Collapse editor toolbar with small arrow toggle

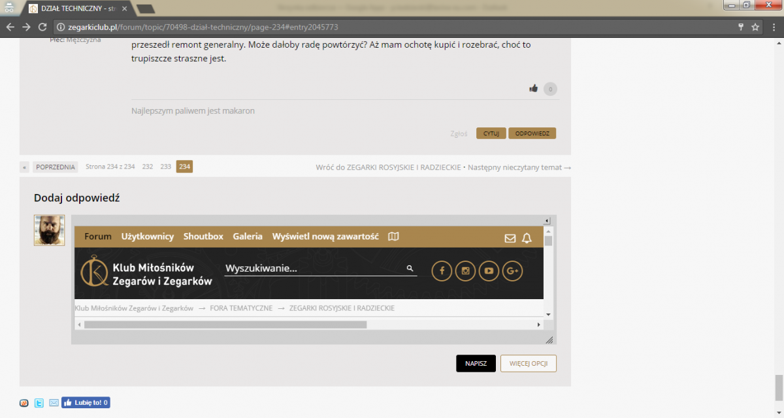click(x=548, y=221)
